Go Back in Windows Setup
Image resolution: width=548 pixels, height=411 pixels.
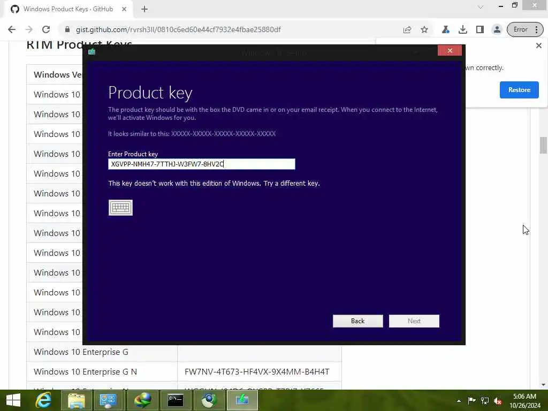pyautogui.click(x=358, y=321)
